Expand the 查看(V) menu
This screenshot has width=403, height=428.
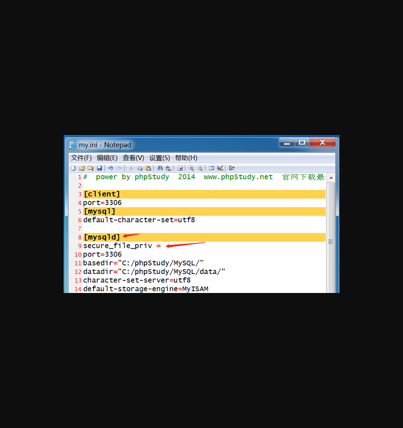point(134,158)
